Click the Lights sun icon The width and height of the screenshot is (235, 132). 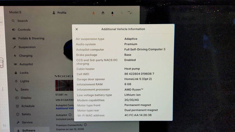(x=16, y=81)
